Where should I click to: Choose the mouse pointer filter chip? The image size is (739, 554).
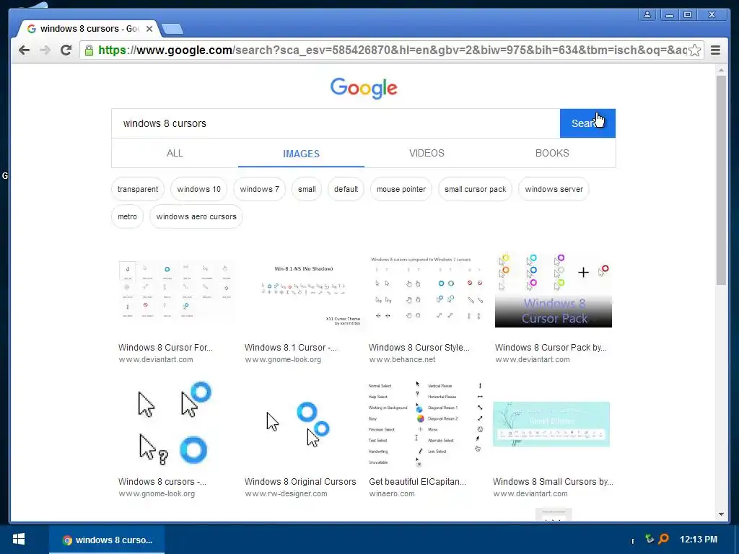401,189
